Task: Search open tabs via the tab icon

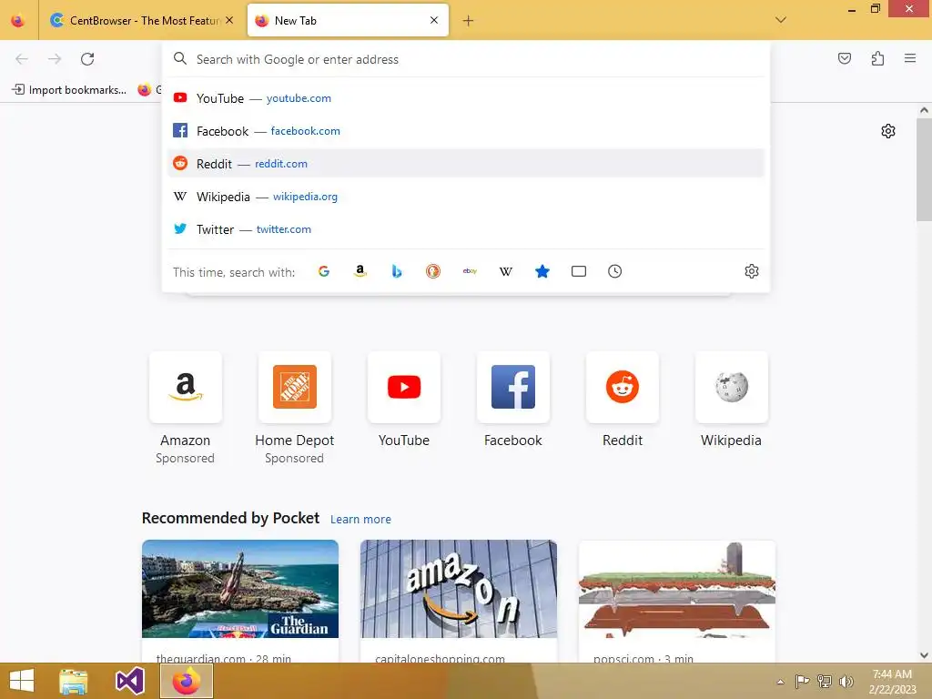Action: [x=579, y=271]
